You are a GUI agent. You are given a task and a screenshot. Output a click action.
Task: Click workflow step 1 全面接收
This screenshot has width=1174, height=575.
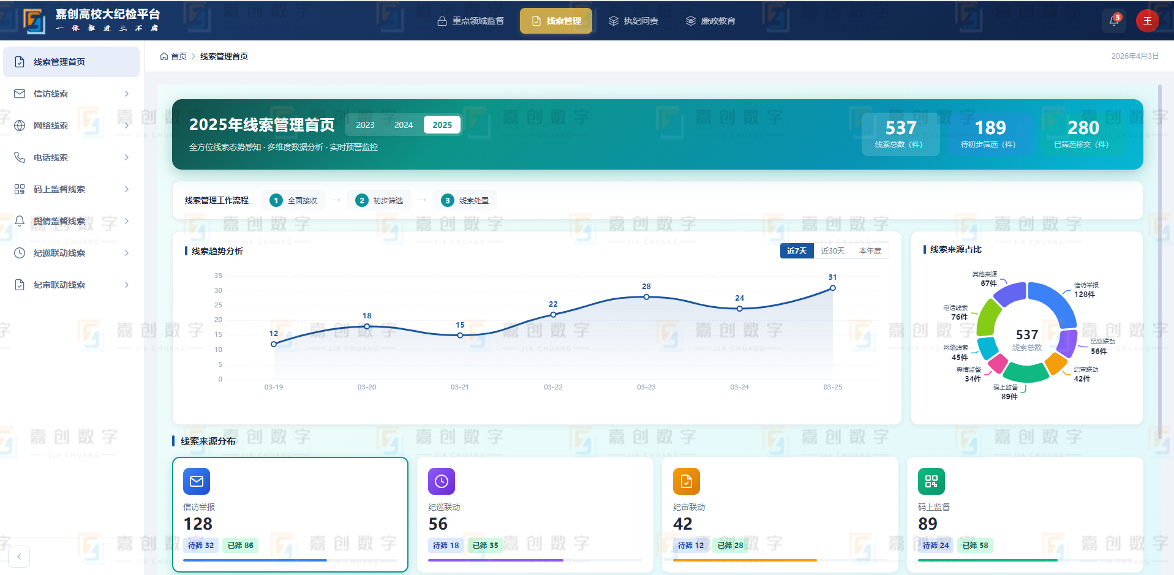point(293,200)
